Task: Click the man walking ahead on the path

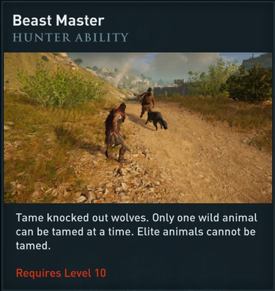Action: point(147,102)
